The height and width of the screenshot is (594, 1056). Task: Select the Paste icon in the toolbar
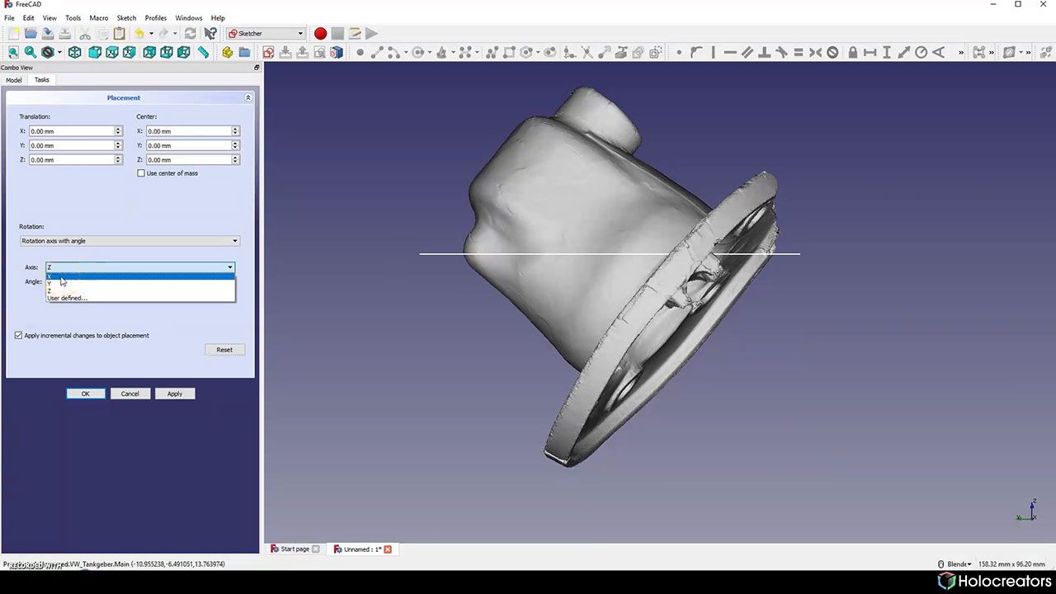pyautogui.click(x=118, y=34)
